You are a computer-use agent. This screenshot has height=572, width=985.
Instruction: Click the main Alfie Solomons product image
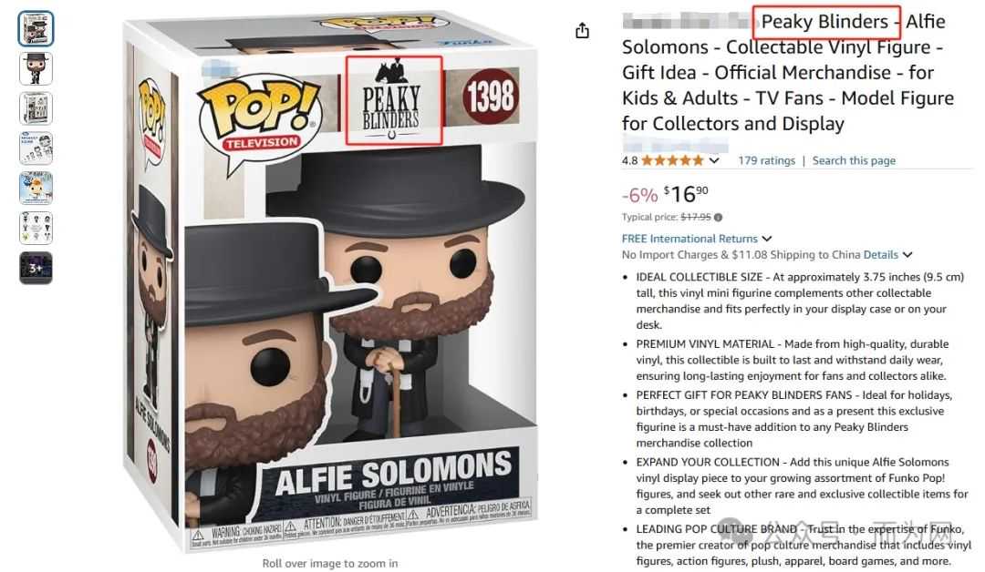[330, 282]
